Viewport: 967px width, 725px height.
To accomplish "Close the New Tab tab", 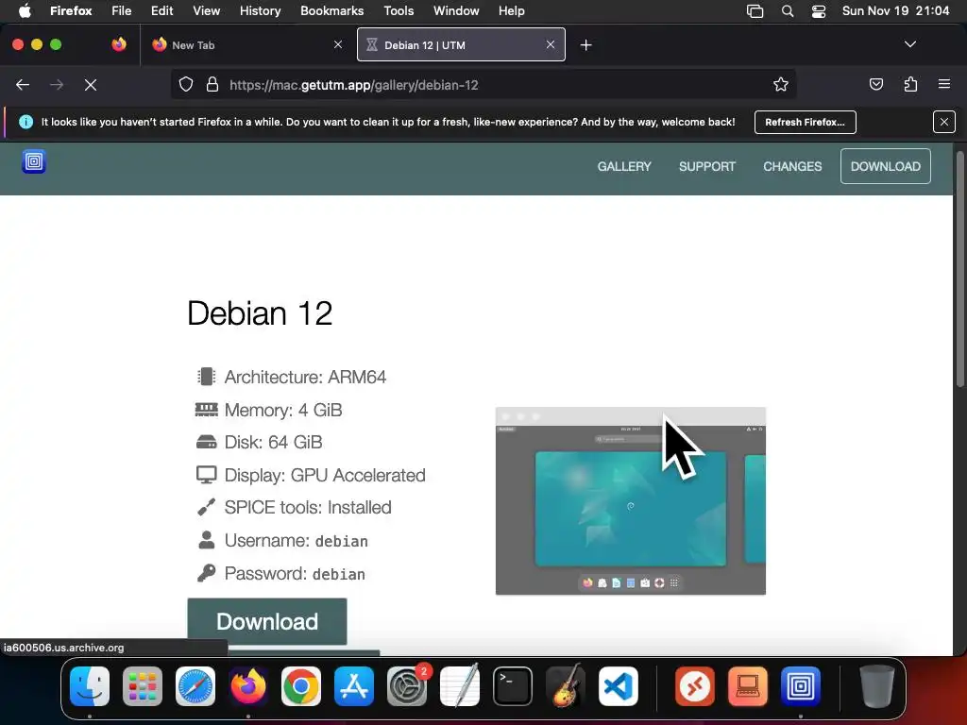I will (338, 44).
